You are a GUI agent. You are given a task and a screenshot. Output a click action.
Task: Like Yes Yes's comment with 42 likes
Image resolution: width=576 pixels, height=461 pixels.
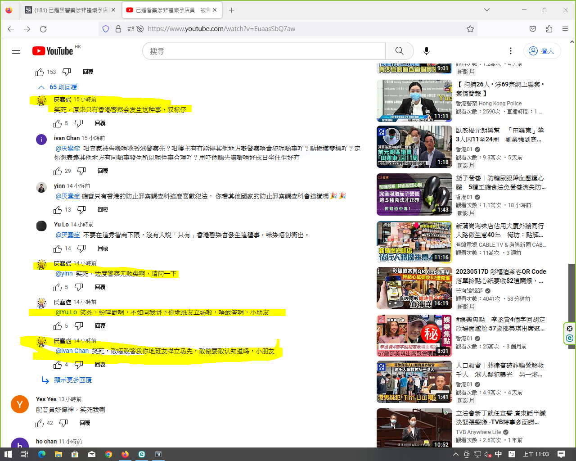pyautogui.click(x=40, y=423)
